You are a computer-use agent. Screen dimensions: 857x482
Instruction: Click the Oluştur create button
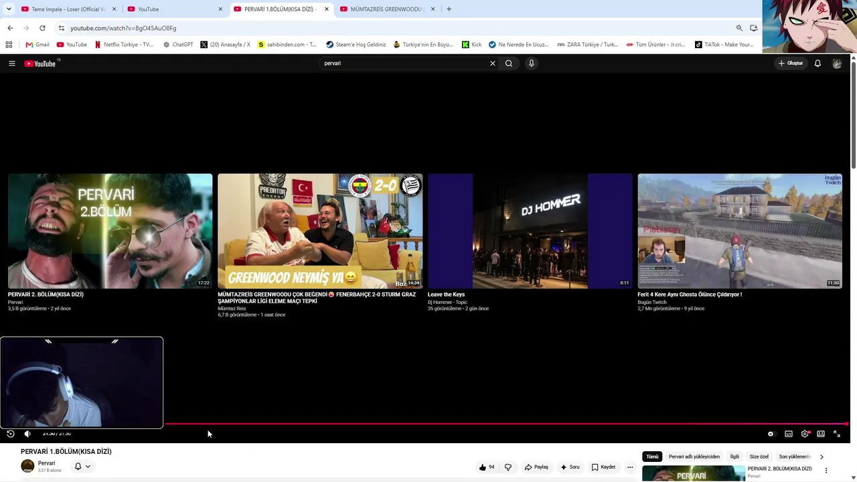[x=791, y=64]
